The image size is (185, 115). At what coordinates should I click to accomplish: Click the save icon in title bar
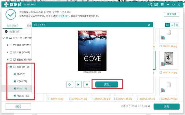pos(156,5)
